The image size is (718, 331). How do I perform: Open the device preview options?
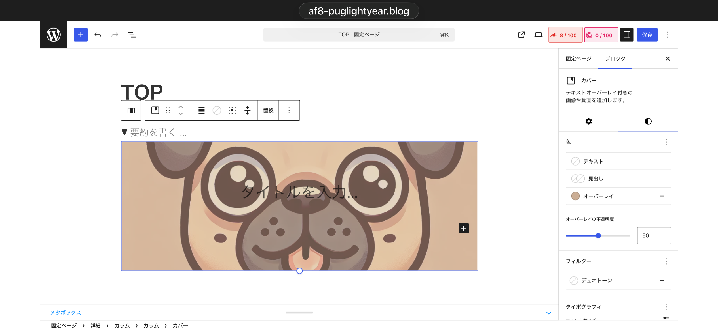tap(538, 35)
